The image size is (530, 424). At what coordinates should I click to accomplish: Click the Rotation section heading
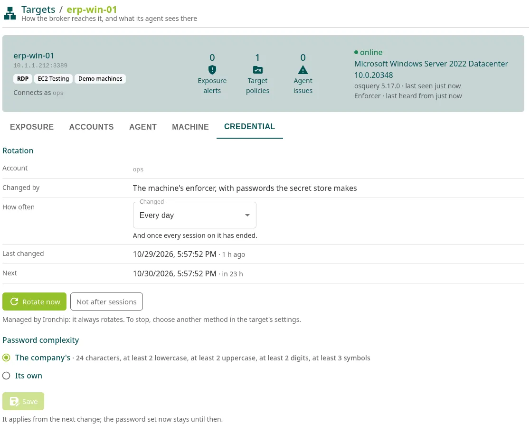click(18, 151)
